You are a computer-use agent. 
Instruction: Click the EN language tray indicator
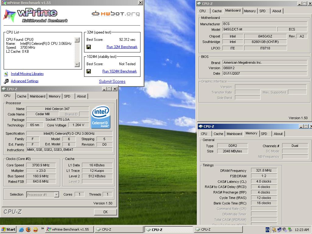coord(268,230)
